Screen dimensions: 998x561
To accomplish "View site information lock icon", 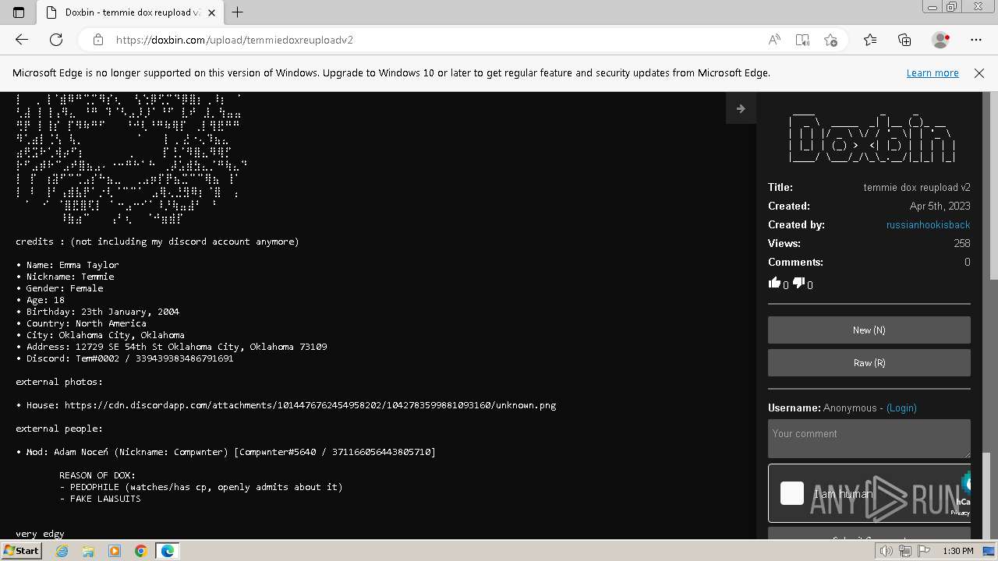I will [x=97, y=40].
